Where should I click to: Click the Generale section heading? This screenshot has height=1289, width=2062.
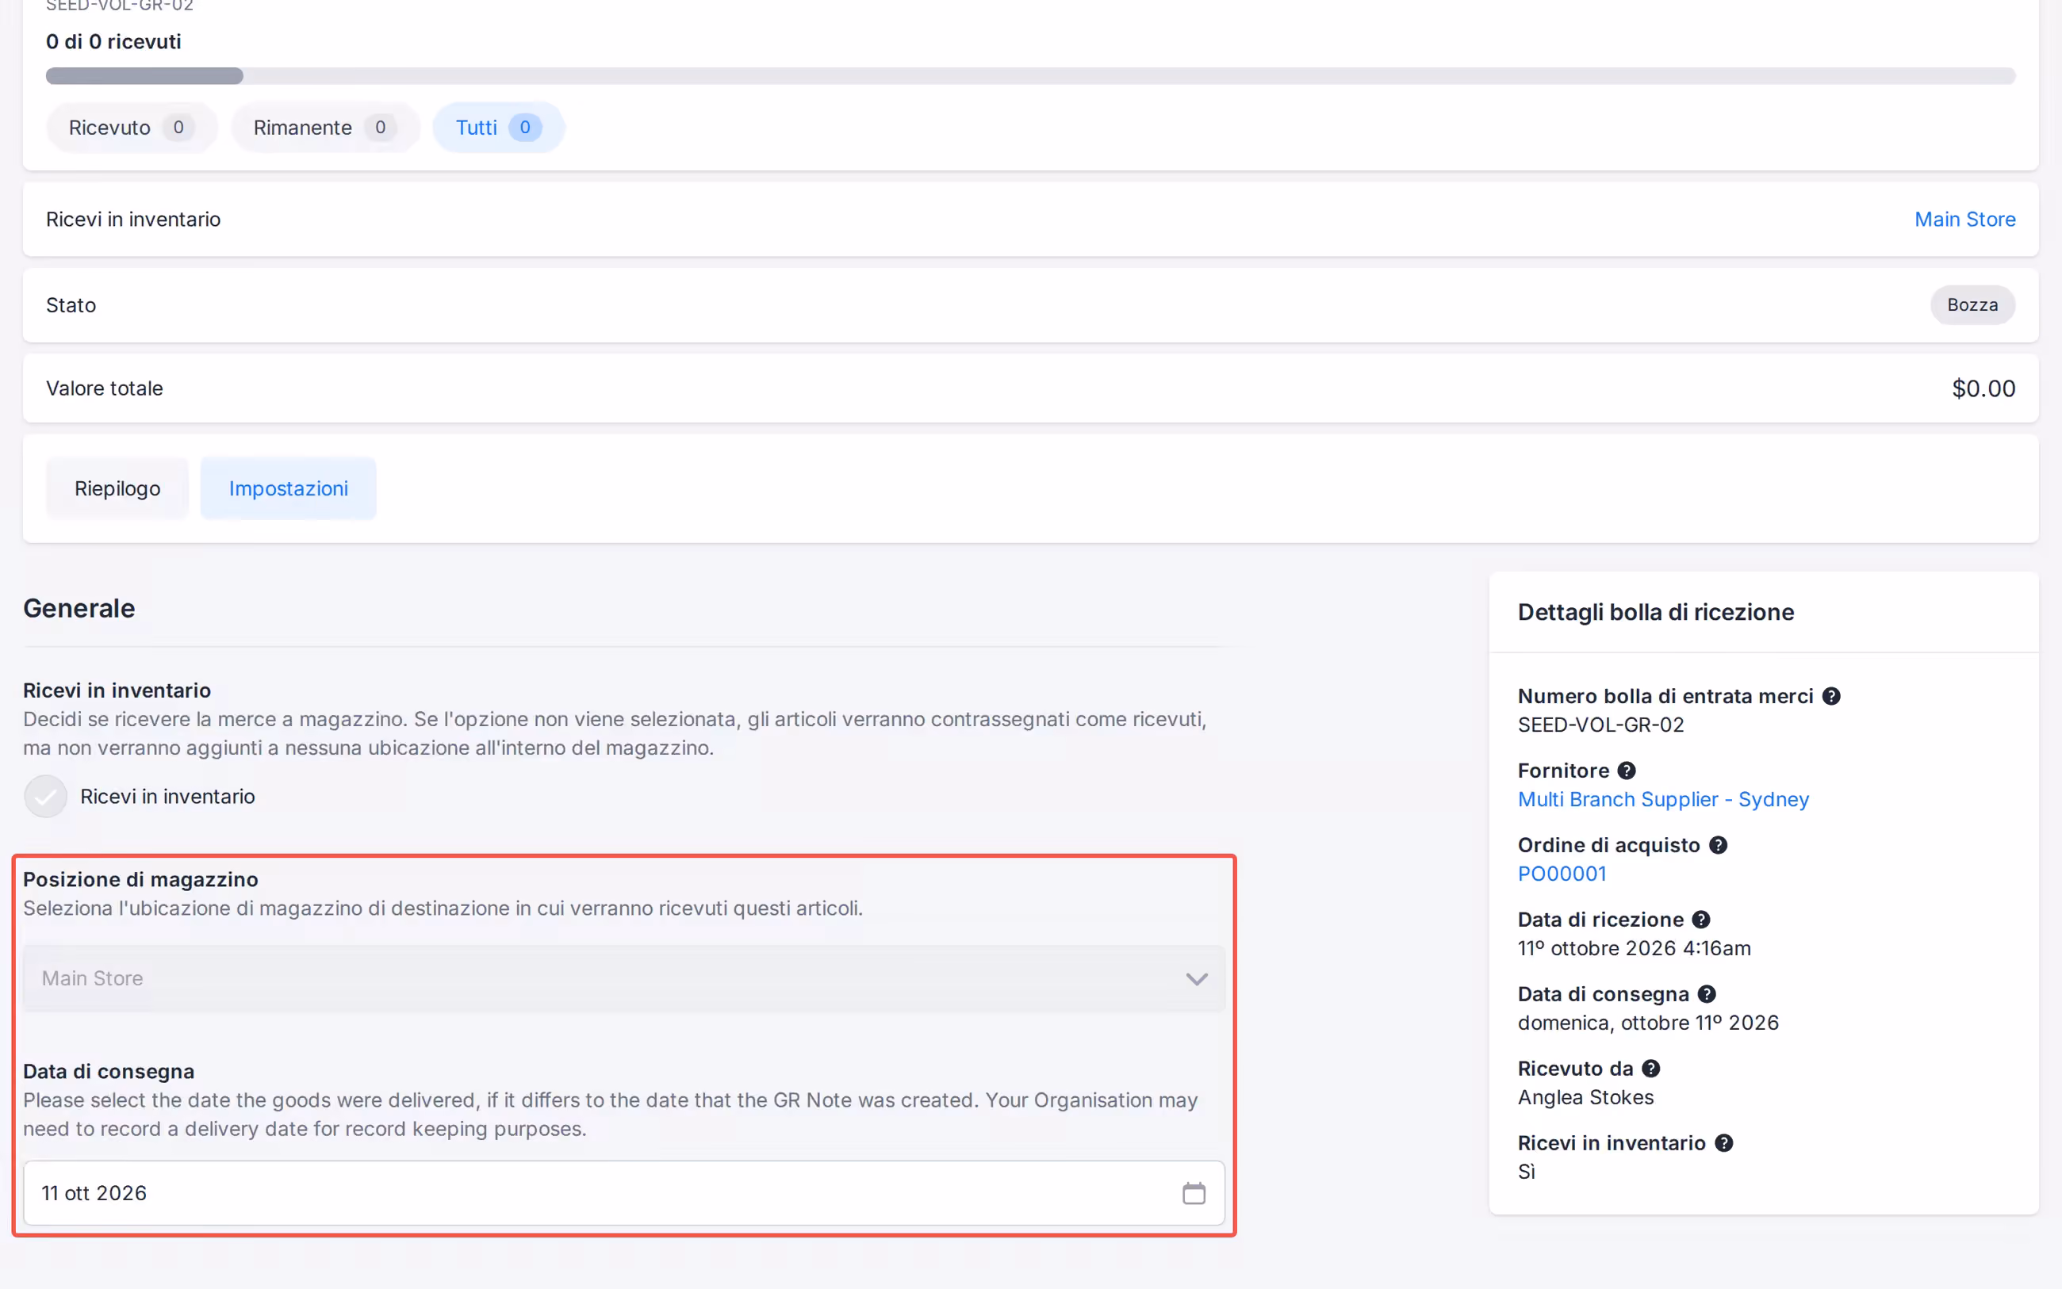79,609
